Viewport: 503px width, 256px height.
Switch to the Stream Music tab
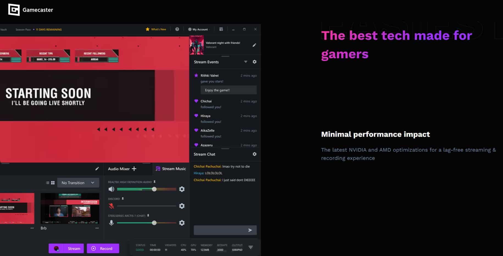tap(171, 169)
